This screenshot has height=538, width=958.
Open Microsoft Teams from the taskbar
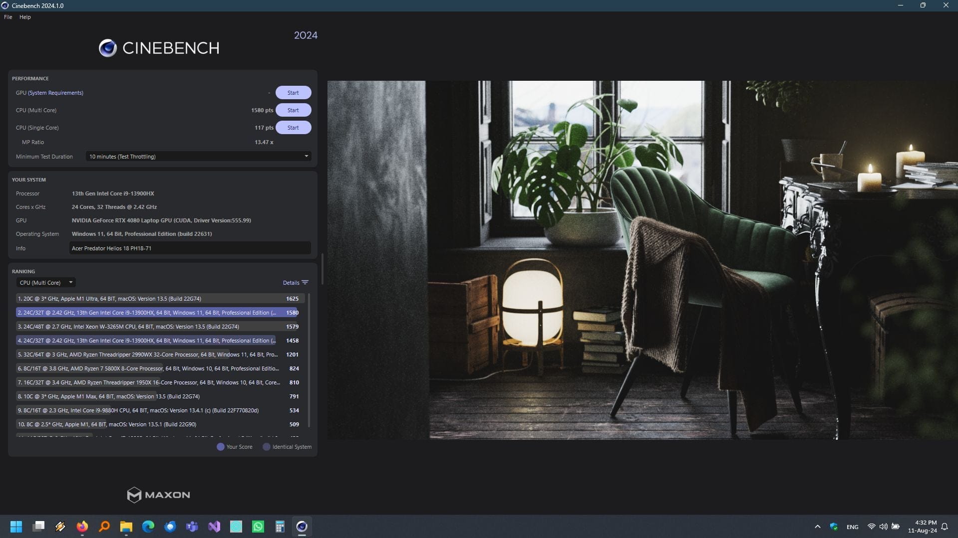point(192,527)
